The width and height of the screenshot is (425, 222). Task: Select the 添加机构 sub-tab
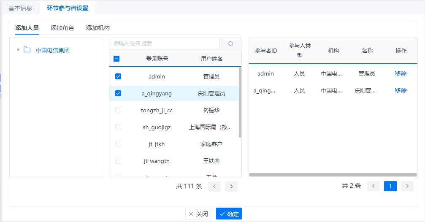point(98,28)
